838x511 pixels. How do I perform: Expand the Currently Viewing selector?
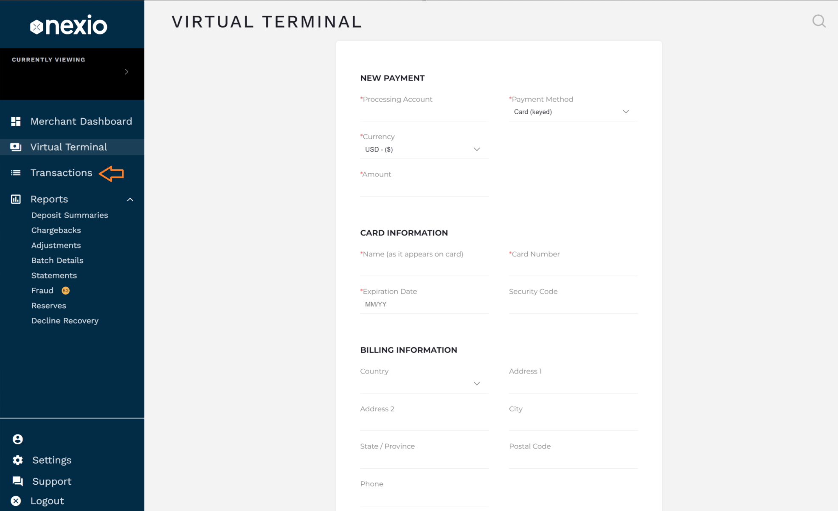point(126,72)
